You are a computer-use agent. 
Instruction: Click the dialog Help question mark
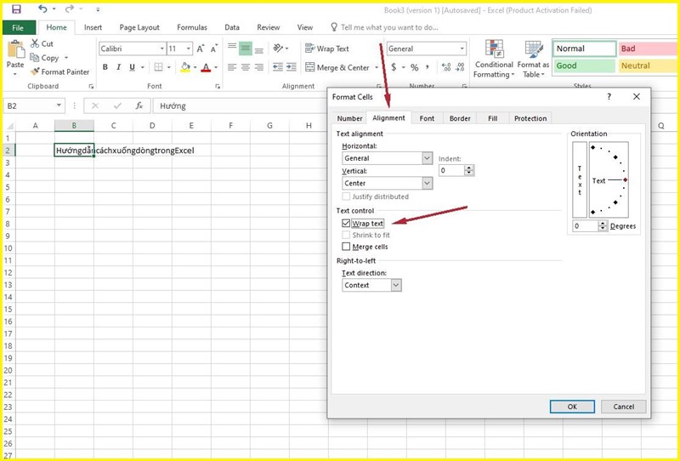609,96
